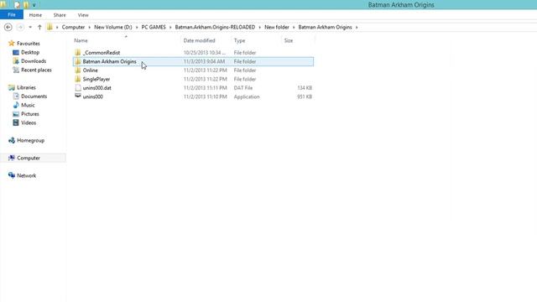Select the SinglePlayer folder icon

tap(78, 79)
